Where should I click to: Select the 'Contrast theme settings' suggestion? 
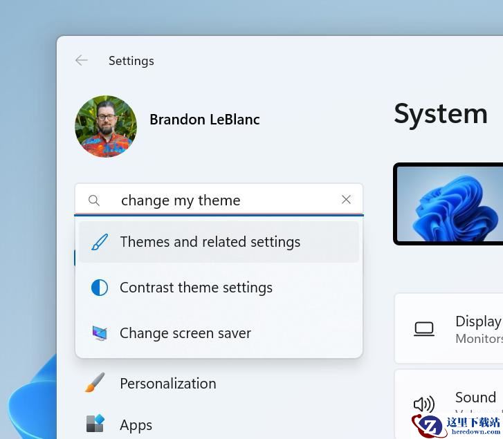click(x=219, y=288)
